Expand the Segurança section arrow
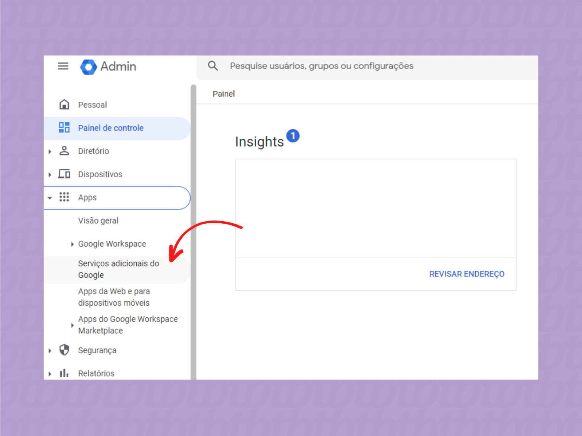The width and height of the screenshot is (582, 436). [50, 350]
